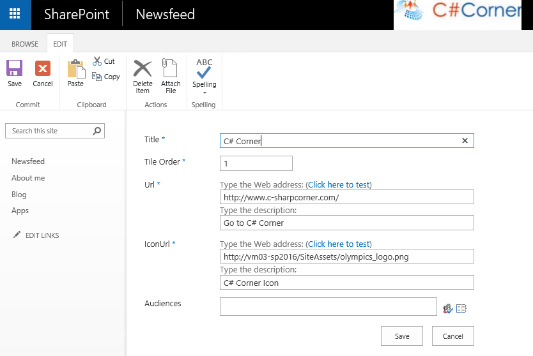
Task: Click the Save icon in ribbon
Action: [15, 69]
